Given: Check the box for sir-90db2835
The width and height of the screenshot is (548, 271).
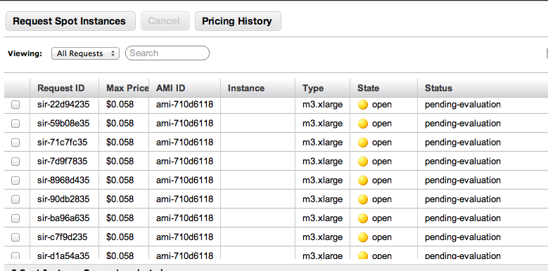Looking at the screenshot, I should 15,199.
